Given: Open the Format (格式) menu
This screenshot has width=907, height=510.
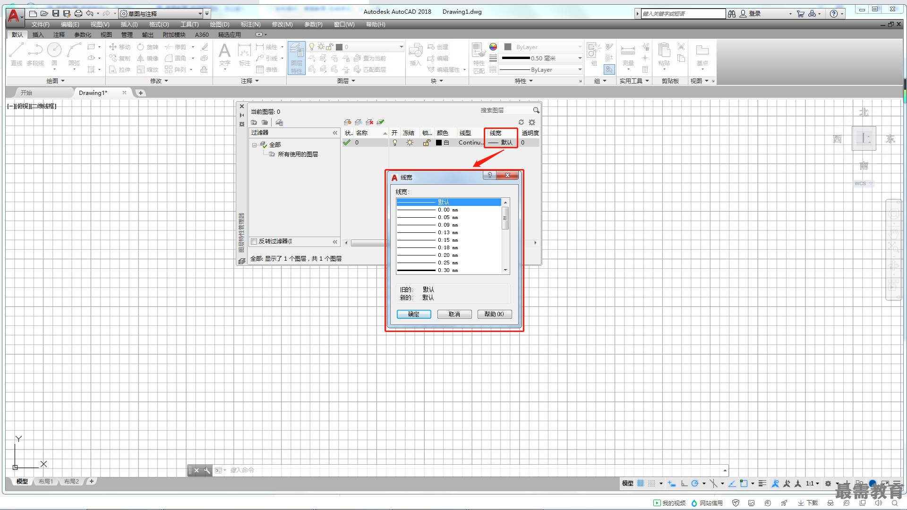Looking at the screenshot, I should click(x=159, y=24).
